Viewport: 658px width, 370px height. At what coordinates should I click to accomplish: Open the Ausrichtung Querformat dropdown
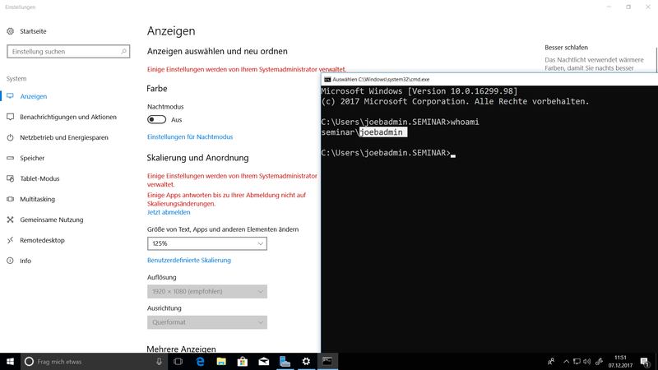[207, 322]
